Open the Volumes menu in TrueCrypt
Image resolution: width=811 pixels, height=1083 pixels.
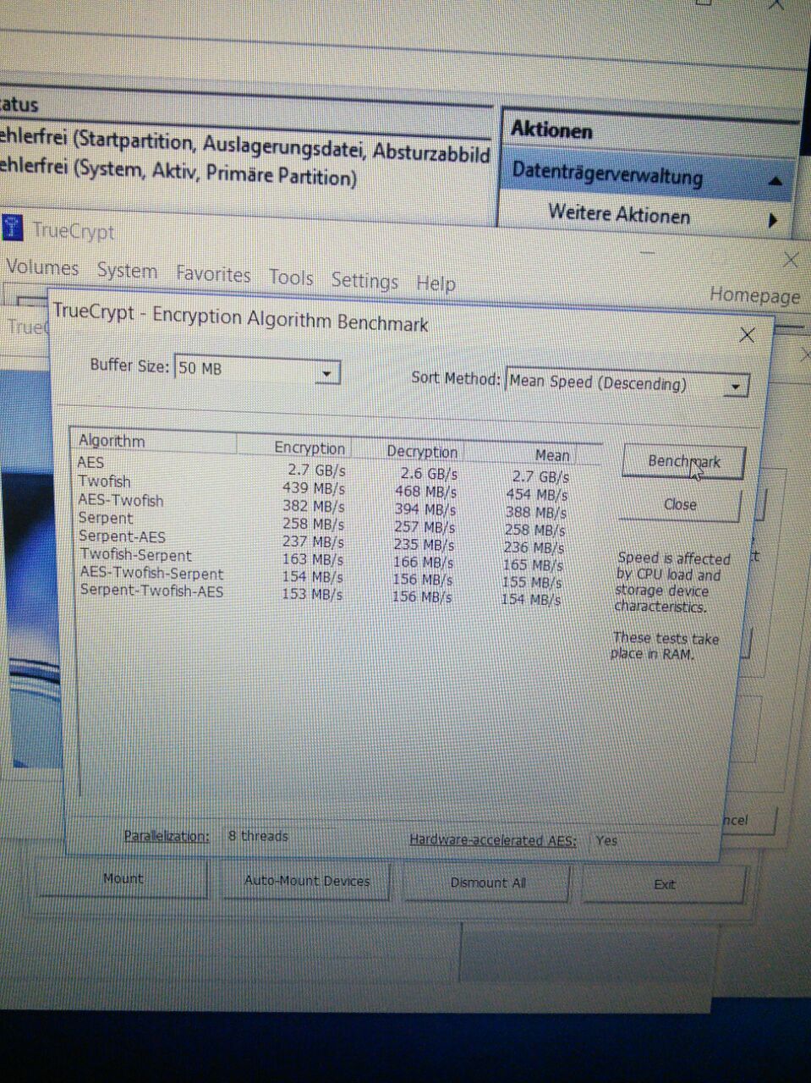pyautogui.click(x=42, y=268)
